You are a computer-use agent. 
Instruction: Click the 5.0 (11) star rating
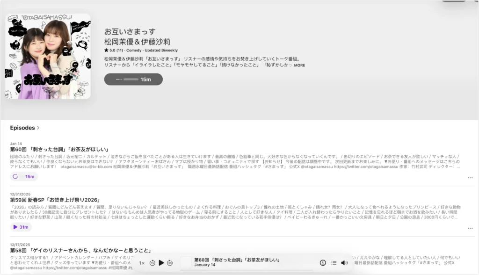[113, 51]
